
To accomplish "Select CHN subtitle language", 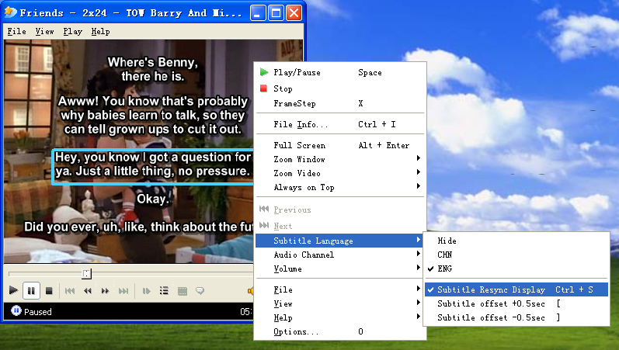I will click(x=516, y=255).
